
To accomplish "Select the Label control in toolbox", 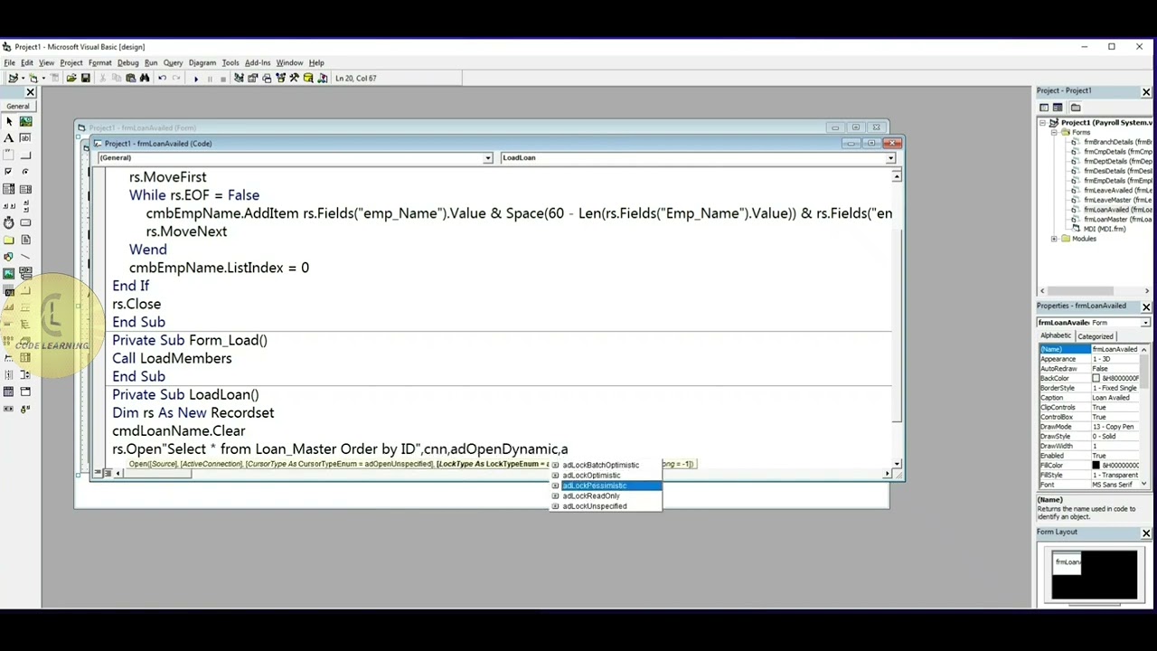I will (9, 138).
